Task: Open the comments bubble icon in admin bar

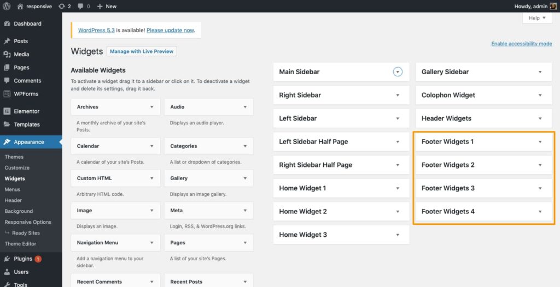Action: 80,7
